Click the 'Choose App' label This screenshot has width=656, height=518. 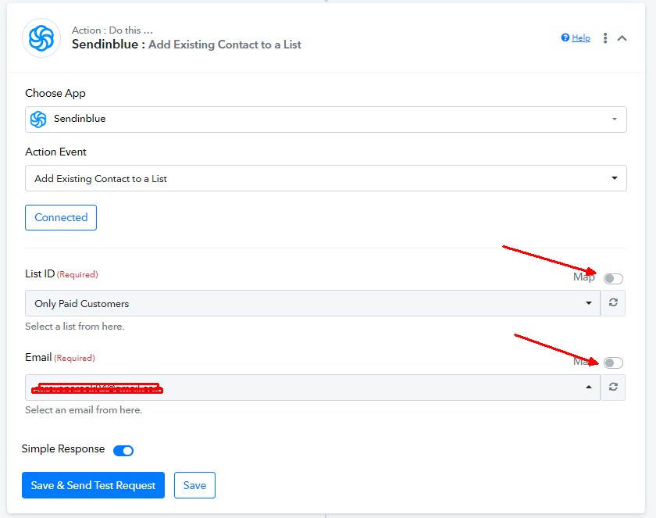point(55,93)
